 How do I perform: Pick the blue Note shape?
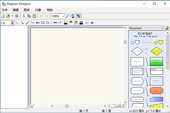pos(156,99)
